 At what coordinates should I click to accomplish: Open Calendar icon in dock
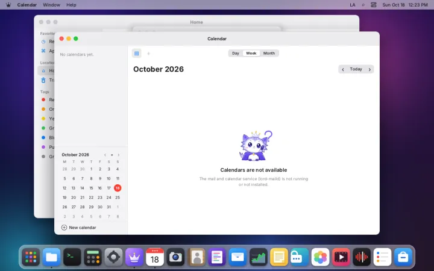pos(155,257)
